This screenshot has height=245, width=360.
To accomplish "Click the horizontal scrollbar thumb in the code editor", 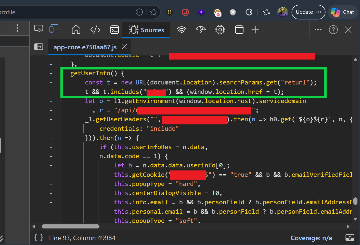I will 71,226.
